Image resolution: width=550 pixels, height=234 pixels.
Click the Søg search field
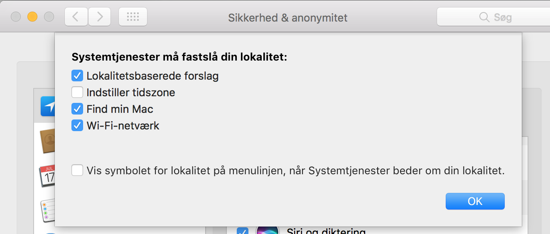(x=493, y=17)
